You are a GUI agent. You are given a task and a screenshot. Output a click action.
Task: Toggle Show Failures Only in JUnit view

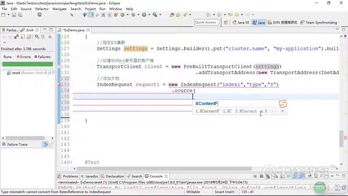click(x=16, y=37)
